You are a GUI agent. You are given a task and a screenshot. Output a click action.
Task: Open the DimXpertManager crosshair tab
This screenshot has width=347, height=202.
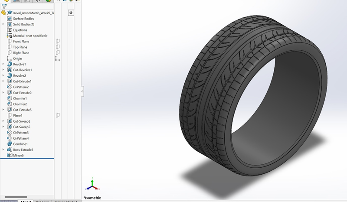(x=38, y=1)
